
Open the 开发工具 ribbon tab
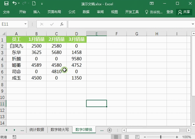[x=132, y=12]
